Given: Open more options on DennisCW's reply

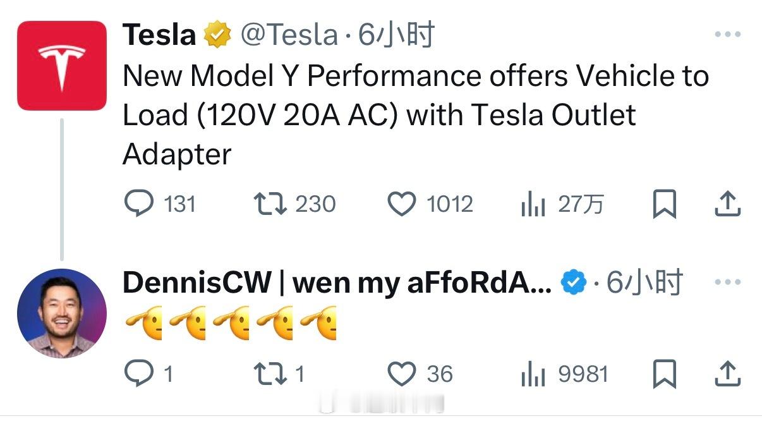Looking at the screenshot, I should coord(727,283).
